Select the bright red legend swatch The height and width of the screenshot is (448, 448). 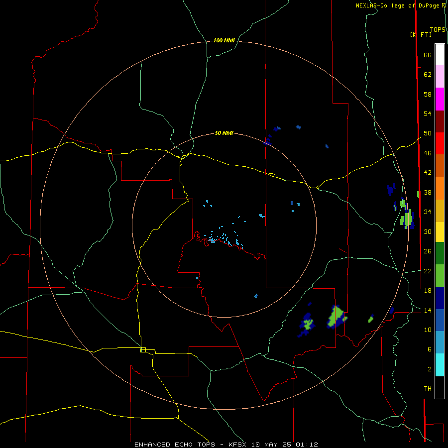440,143
